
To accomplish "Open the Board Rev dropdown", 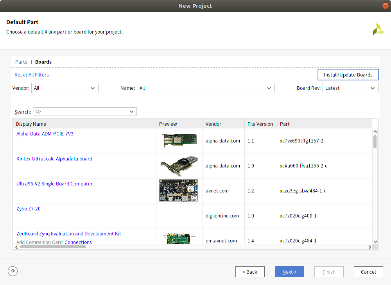I will [350, 88].
